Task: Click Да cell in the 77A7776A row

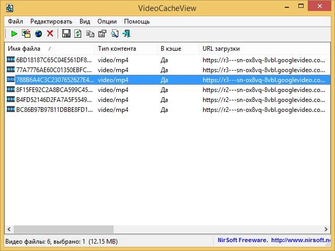Action: pos(164,70)
